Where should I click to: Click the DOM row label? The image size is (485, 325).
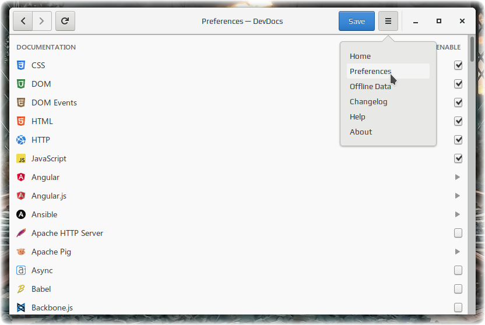point(41,84)
